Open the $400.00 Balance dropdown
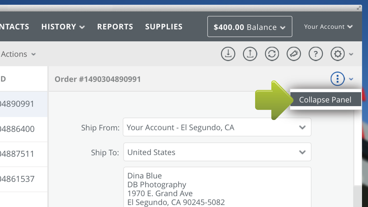The width and height of the screenshot is (368, 207). pyautogui.click(x=250, y=26)
